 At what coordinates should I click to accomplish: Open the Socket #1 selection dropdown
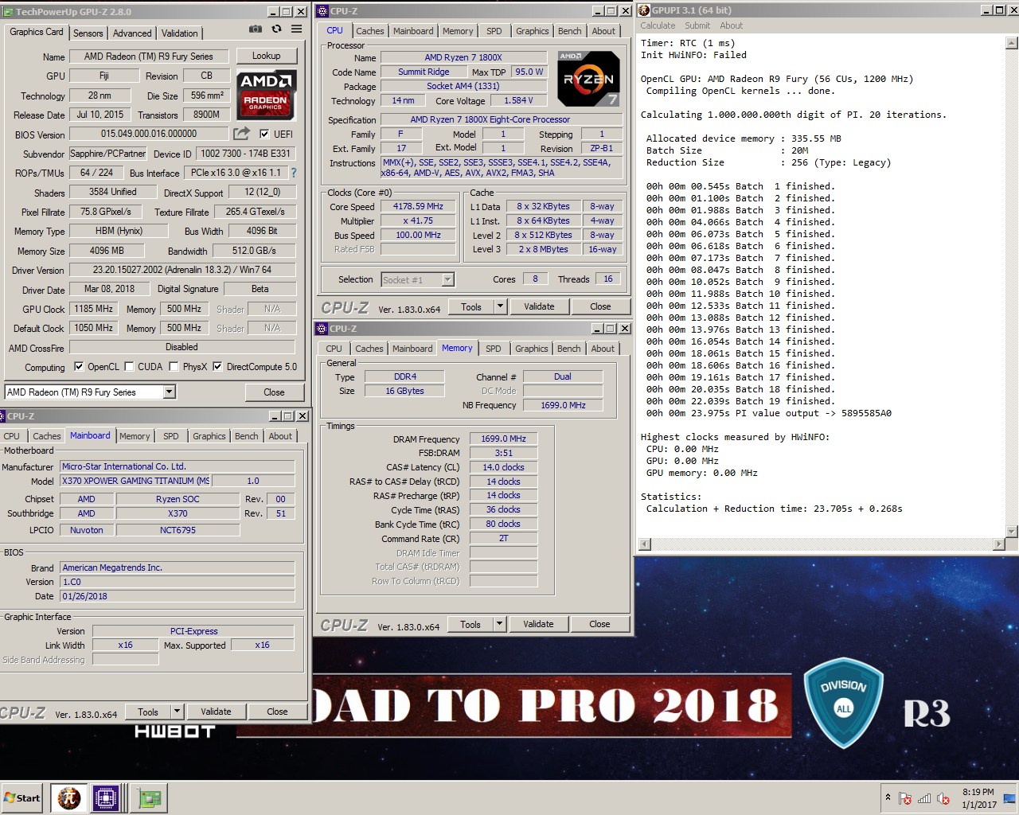point(447,279)
